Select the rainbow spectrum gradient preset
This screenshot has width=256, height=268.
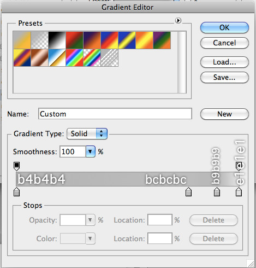point(74,57)
